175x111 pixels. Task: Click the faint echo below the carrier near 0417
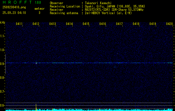pyautogui.click(x=115, y=67)
